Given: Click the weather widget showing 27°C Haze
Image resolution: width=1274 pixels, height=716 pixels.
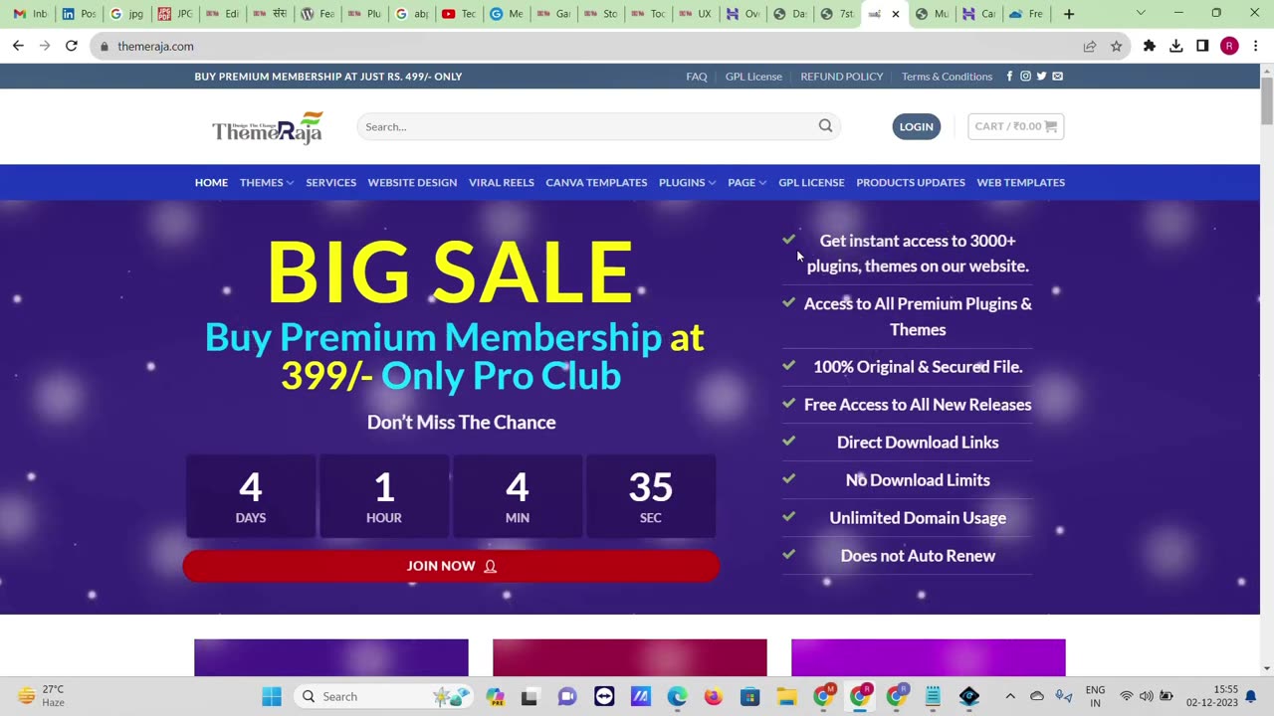Looking at the screenshot, I should click(x=42, y=696).
